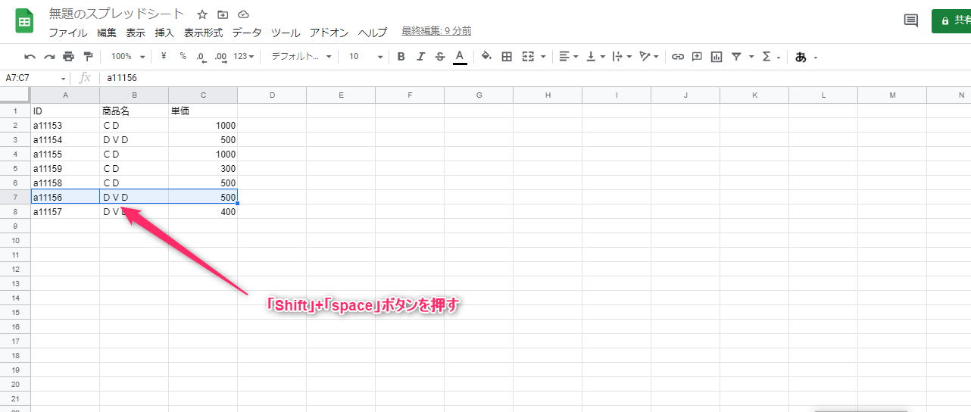Select column header H

[548, 95]
